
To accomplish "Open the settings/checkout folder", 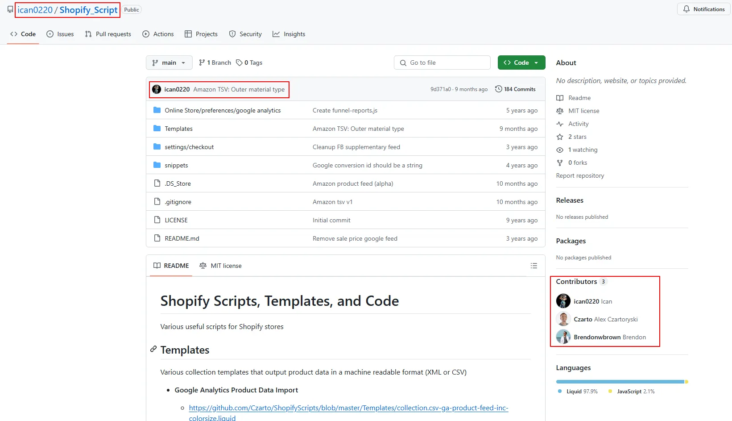I will click(x=189, y=147).
